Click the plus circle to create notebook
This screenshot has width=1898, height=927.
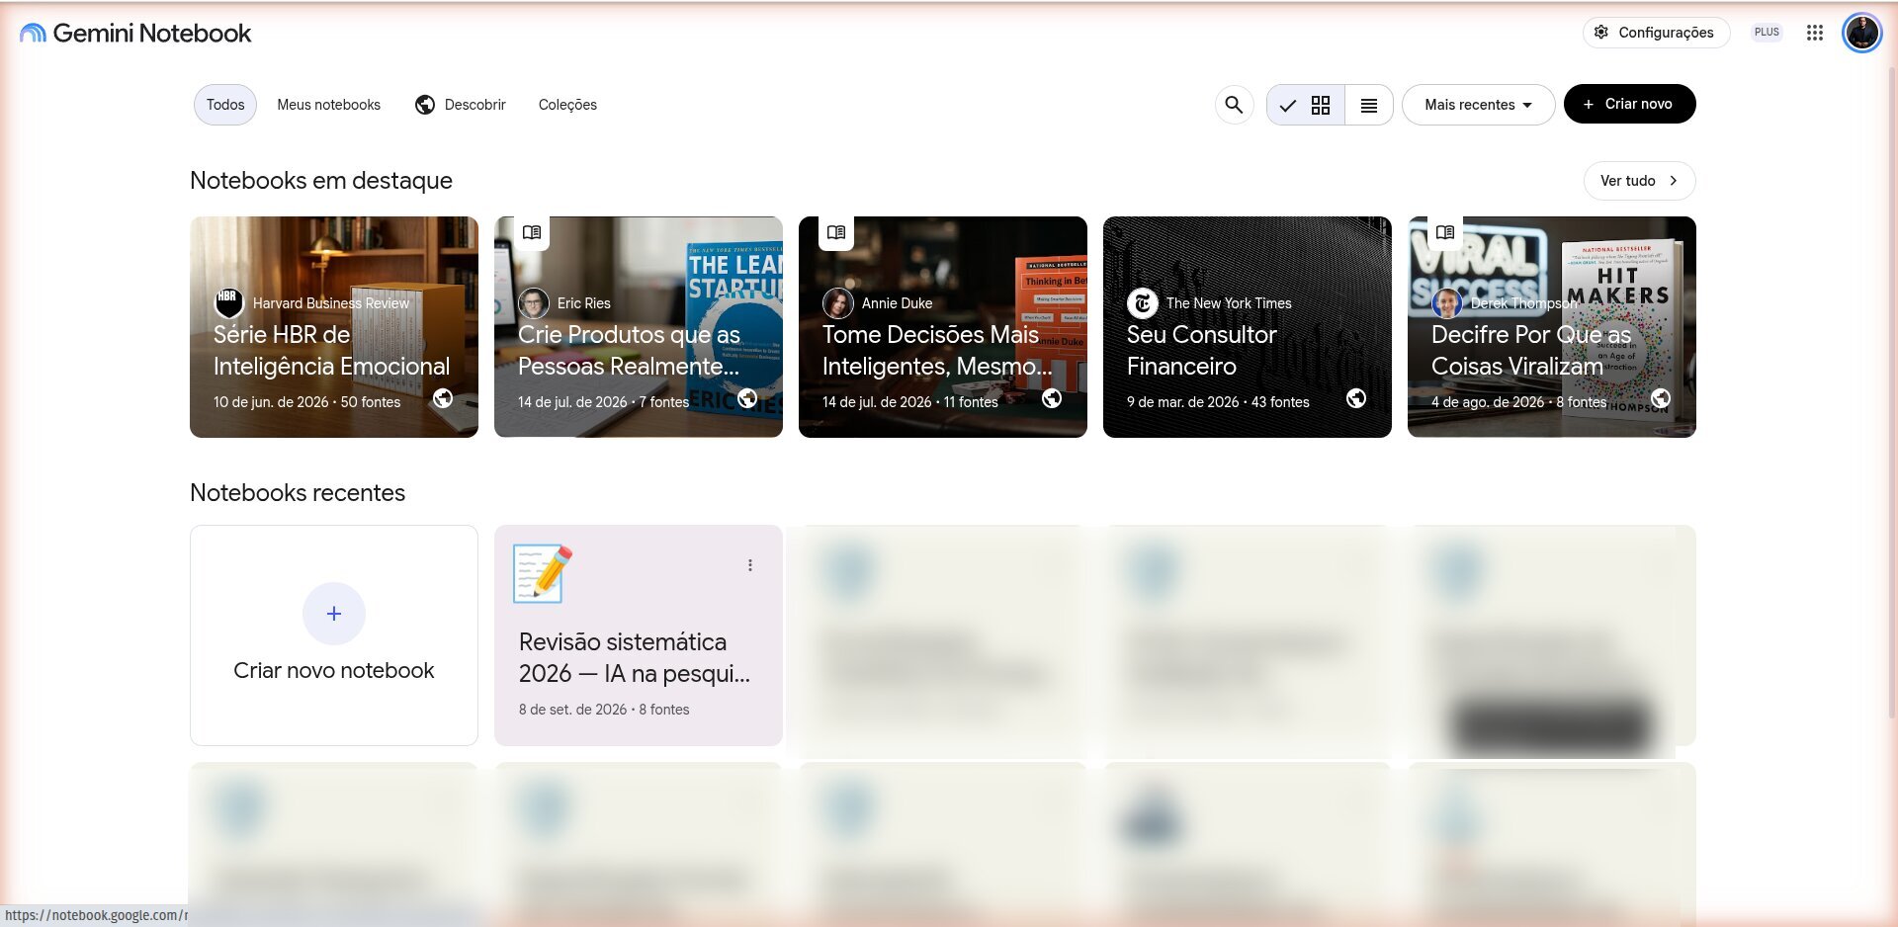point(334,614)
